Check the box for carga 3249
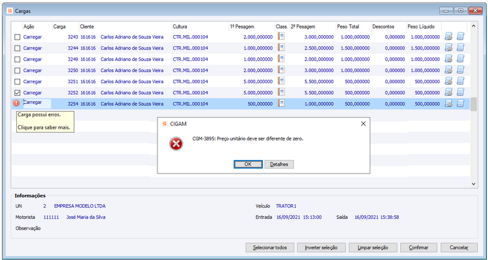Viewport: 488px width, 260px height. pos(18,59)
